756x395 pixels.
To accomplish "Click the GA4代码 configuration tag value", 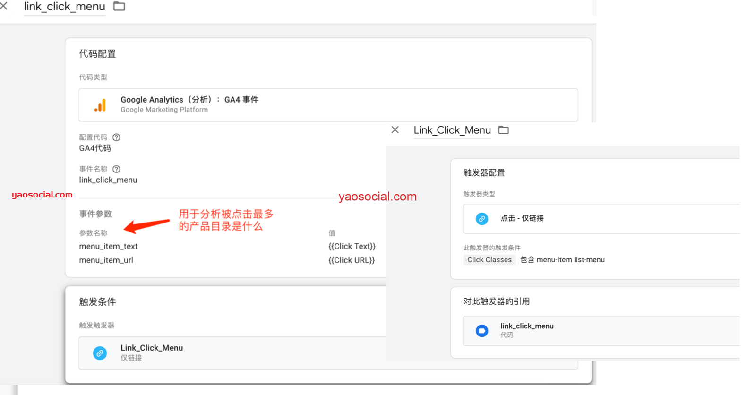I will (95, 148).
